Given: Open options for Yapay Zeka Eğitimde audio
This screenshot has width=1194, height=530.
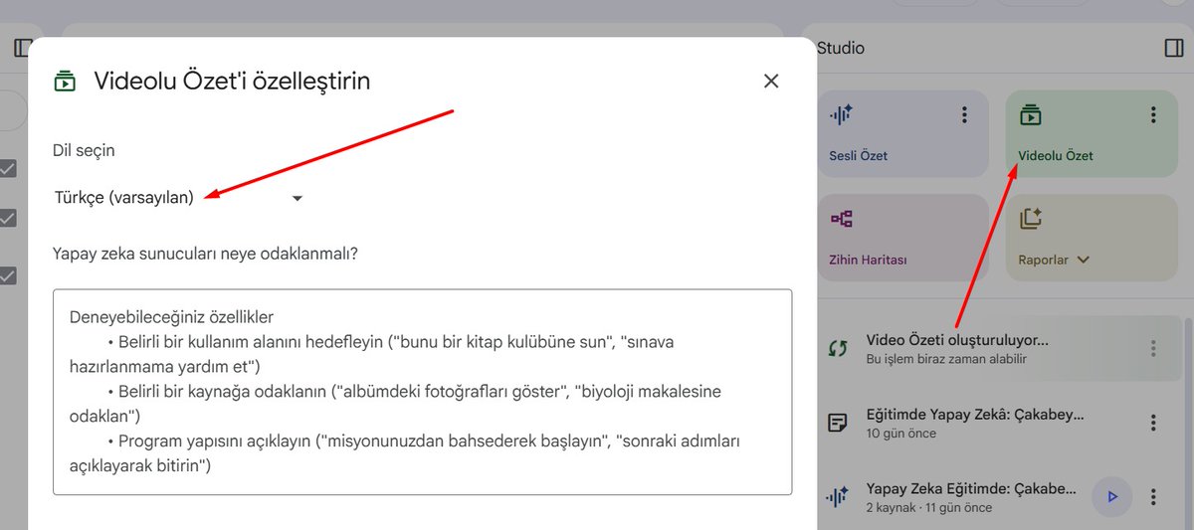Looking at the screenshot, I should 1153,497.
